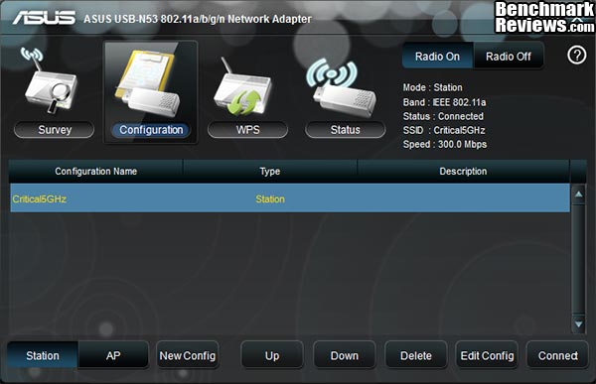Image resolution: width=596 pixels, height=384 pixels.
Task: Click the Station type cell
Action: pos(270,199)
